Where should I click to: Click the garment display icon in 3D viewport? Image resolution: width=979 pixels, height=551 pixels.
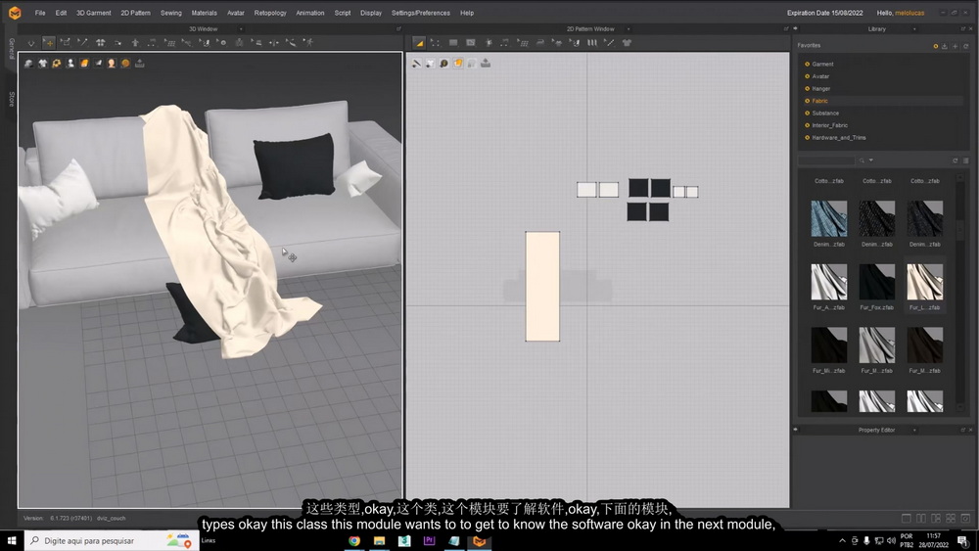point(28,63)
